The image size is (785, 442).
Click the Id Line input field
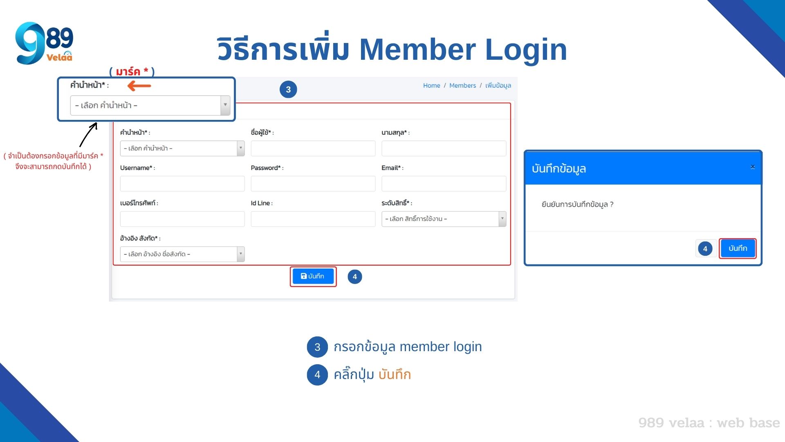point(313,219)
